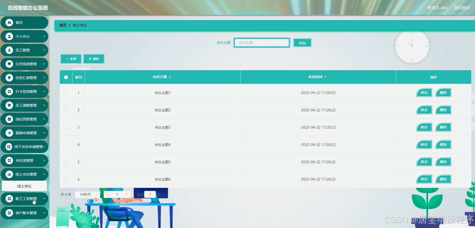Select the 线上会议 submenu item
The height and width of the screenshot is (228, 475).
tap(24, 186)
